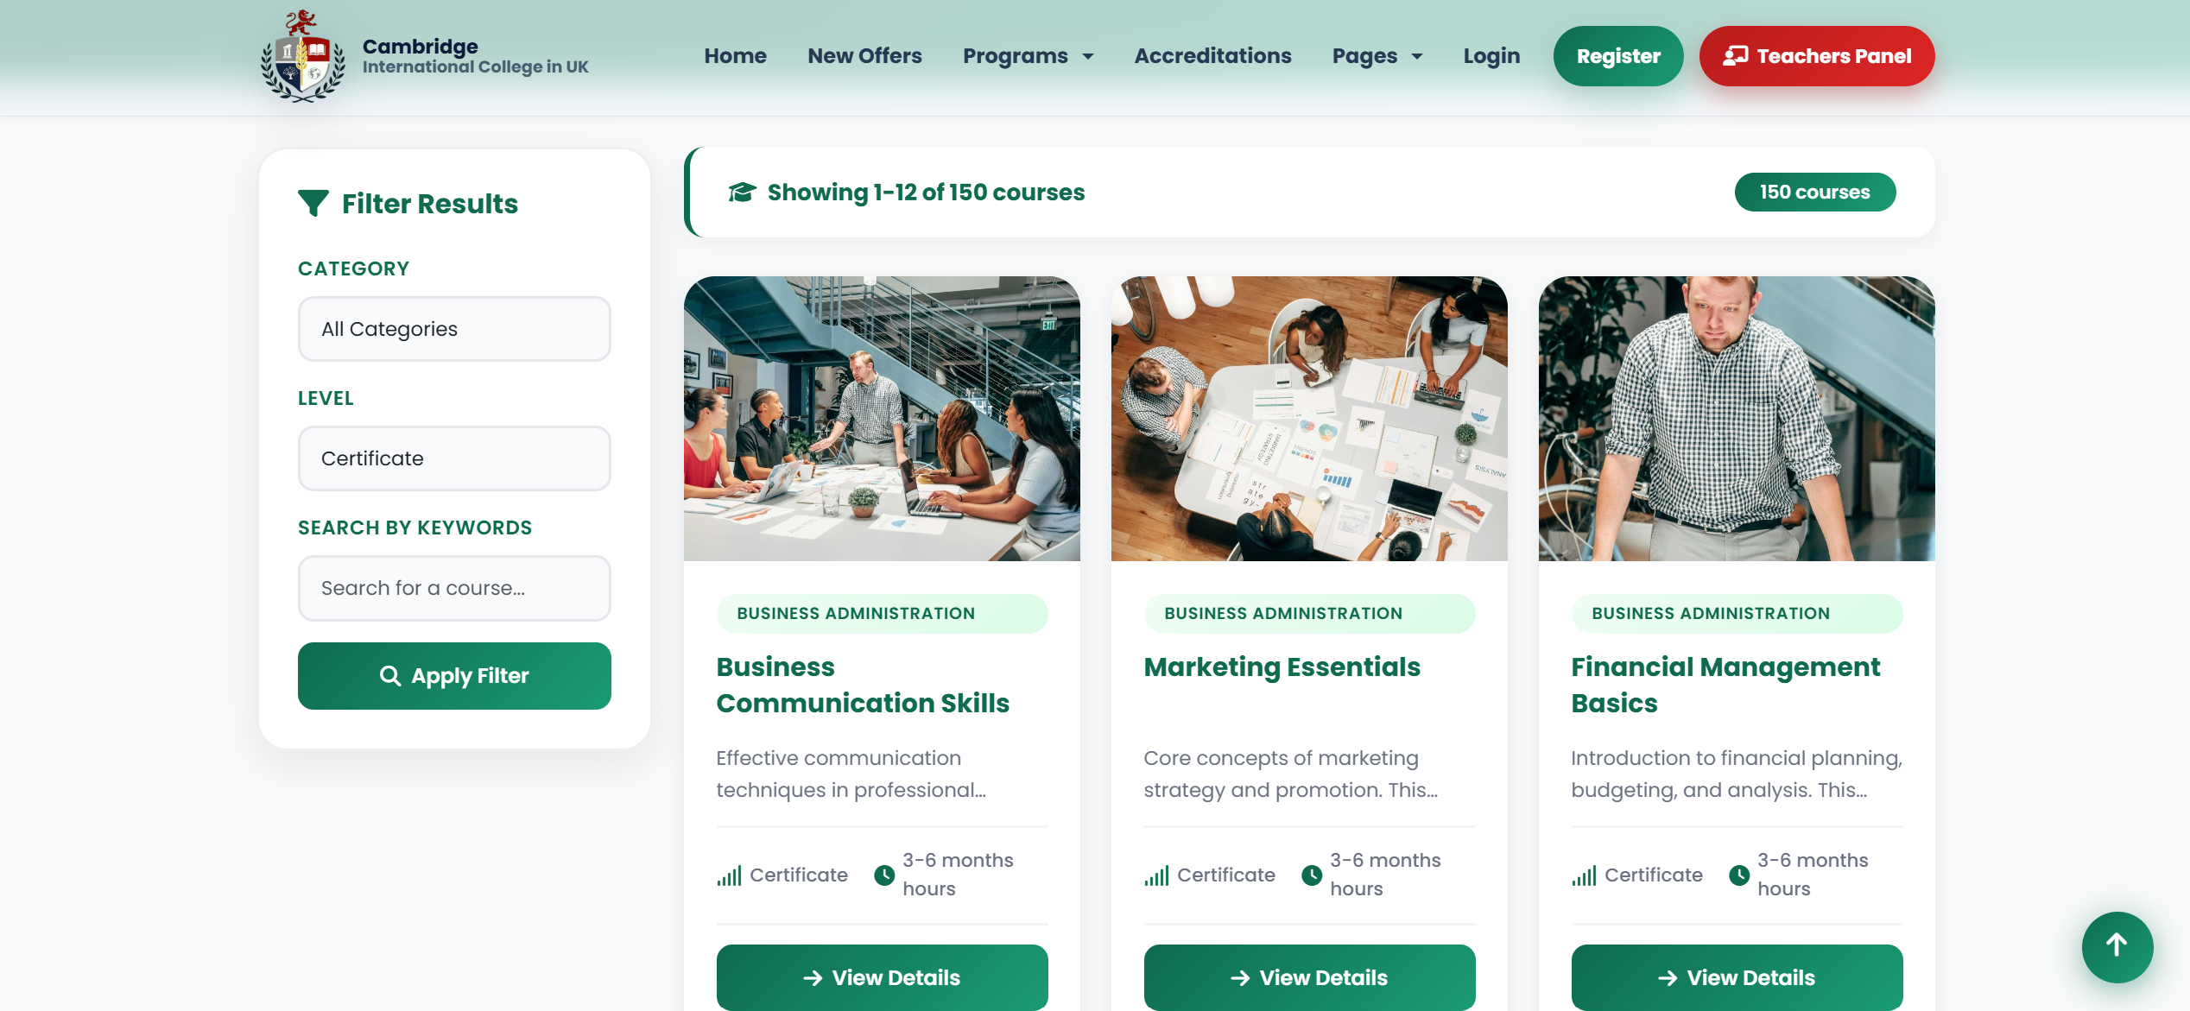Screen dimensions: 2190x1011
Task: Click the graduation cap icon near Showing courses
Action: 742,193
